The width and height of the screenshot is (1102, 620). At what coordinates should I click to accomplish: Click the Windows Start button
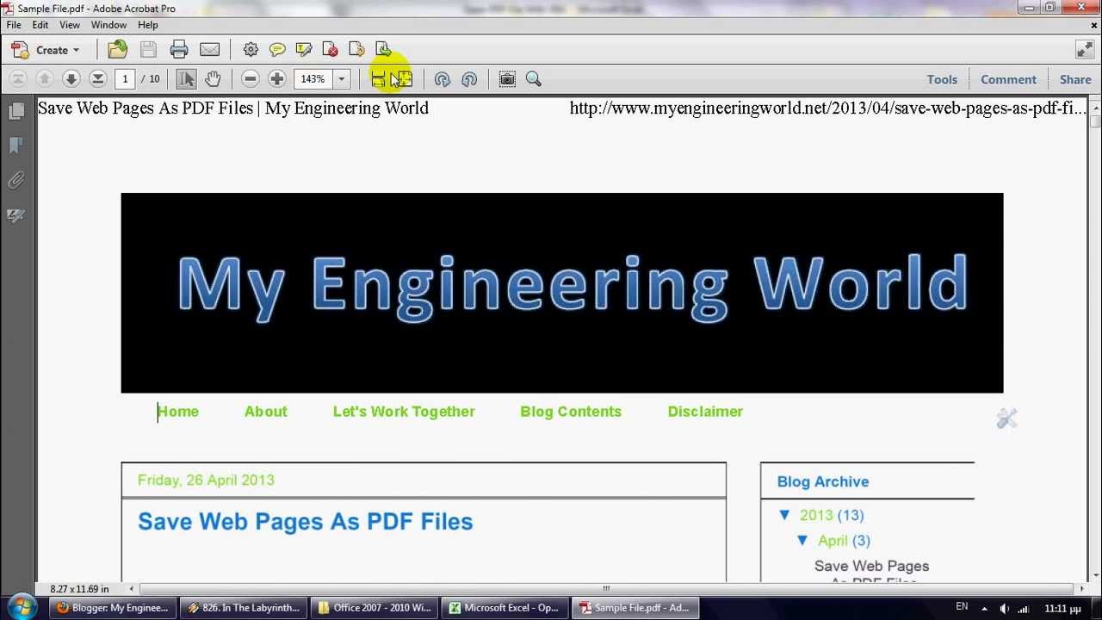click(x=21, y=608)
